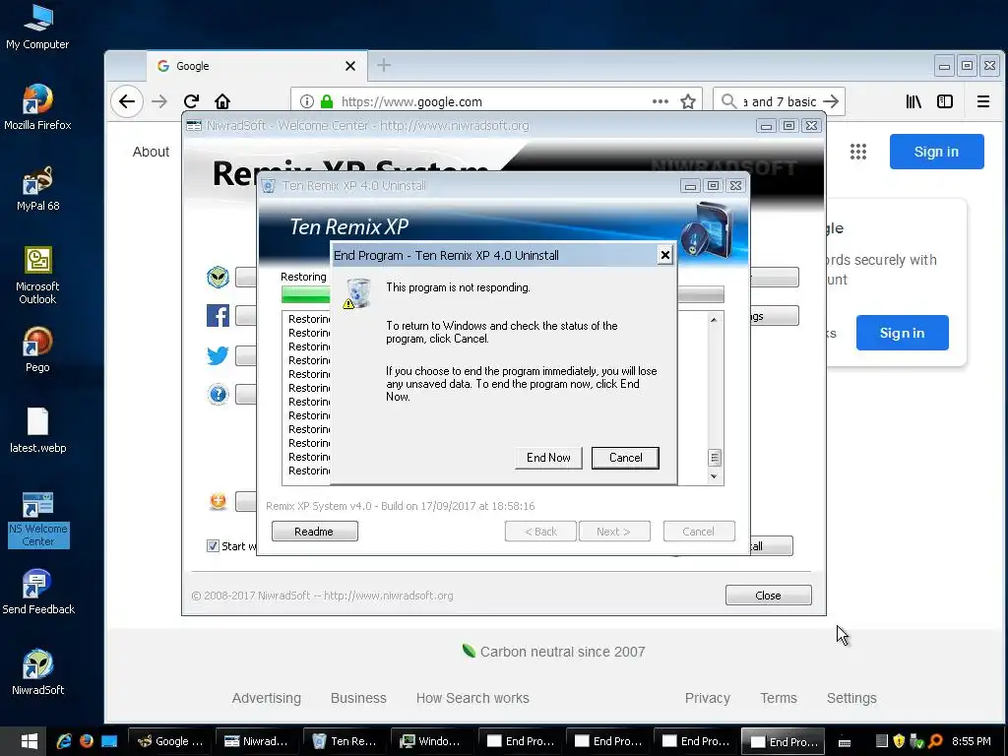The image size is (1008, 756).
Task: Click Close in the NiwradSoft Welcome Center
Action: [x=768, y=596]
